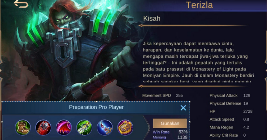Go back using the return arrow
Image resolution: width=267 pixels, height=140 pixels.
click(x=21, y=4)
